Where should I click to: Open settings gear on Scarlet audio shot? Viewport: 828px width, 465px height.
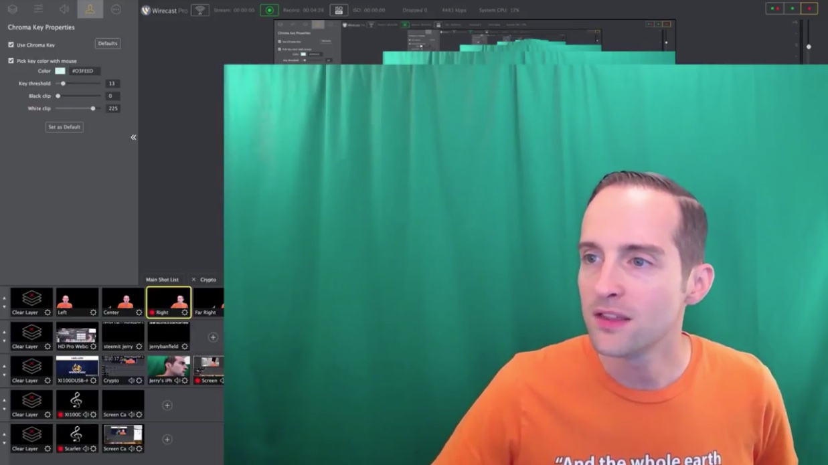tap(93, 449)
